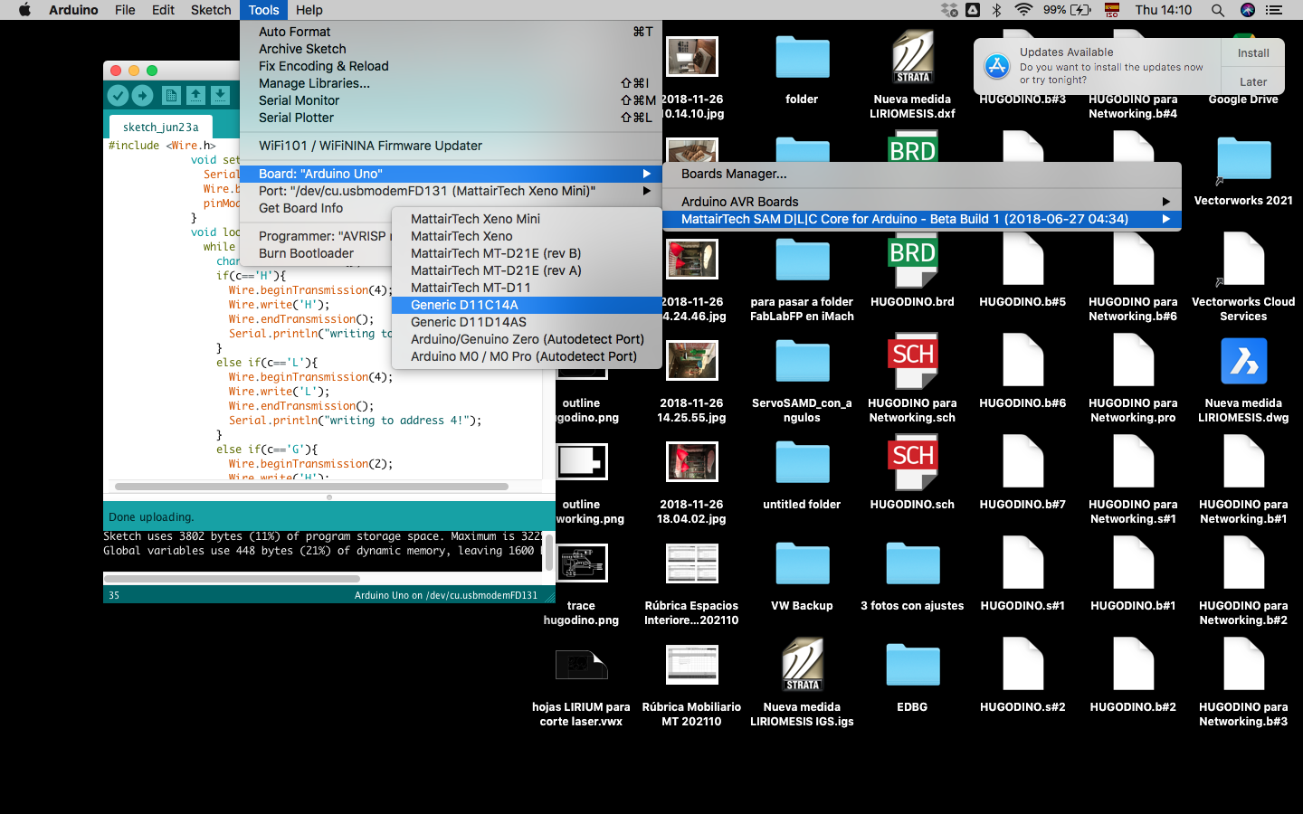Select the Rúbrica Mobiliario MT 202110 thumbnail
The width and height of the screenshot is (1303, 814).
pyautogui.click(x=691, y=665)
